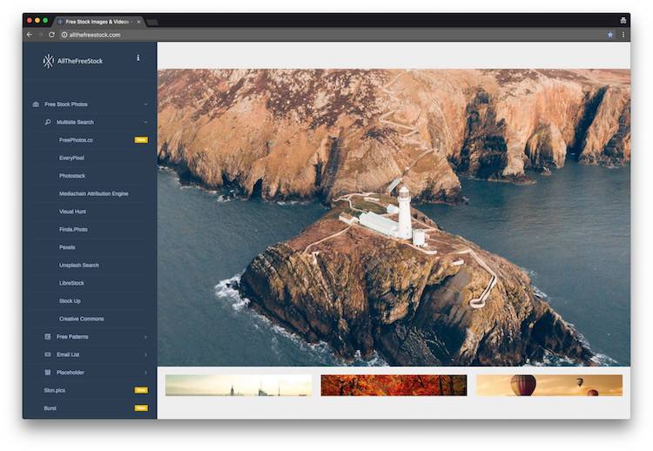Click the Free Patterns icon

pyautogui.click(x=48, y=336)
